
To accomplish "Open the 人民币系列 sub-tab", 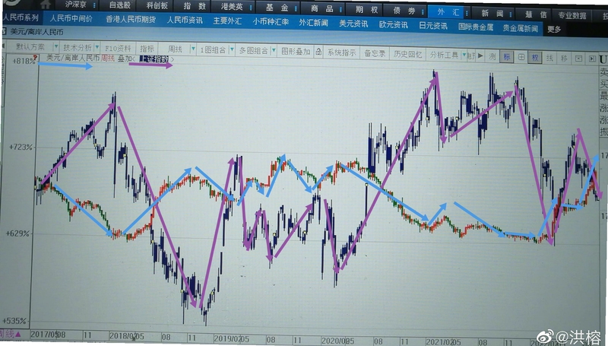I will (x=21, y=17).
